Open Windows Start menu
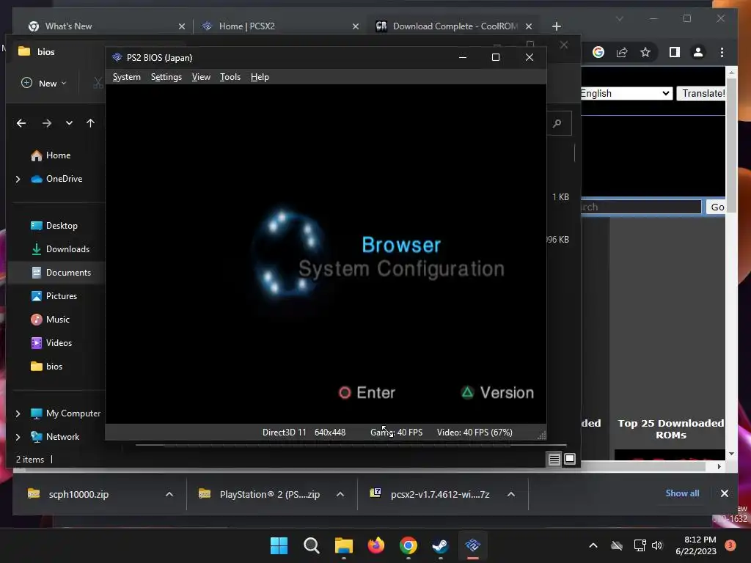Screen dimensions: 751x563 [279, 545]
